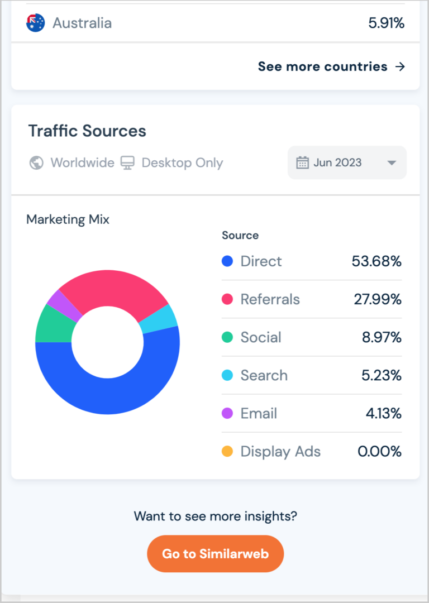This screenshot has width=429, height=603.
Task: Click the 27.99% Referrals value
Action: pos(378,299)
